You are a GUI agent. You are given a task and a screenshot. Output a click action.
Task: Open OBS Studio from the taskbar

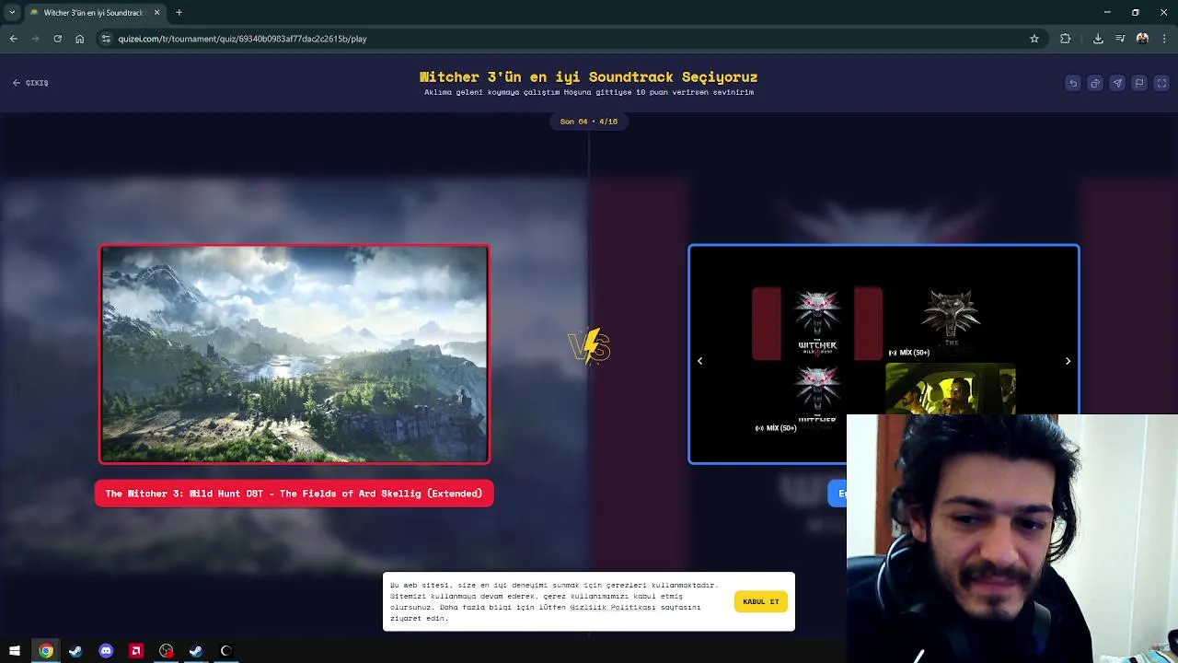click(x=166, y=651)
